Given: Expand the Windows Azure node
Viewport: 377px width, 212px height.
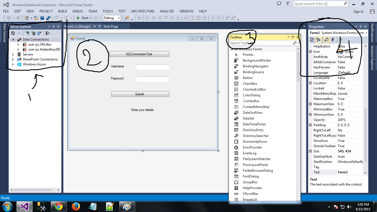Looking at the screenshot, I should click(x=13, y=64).
